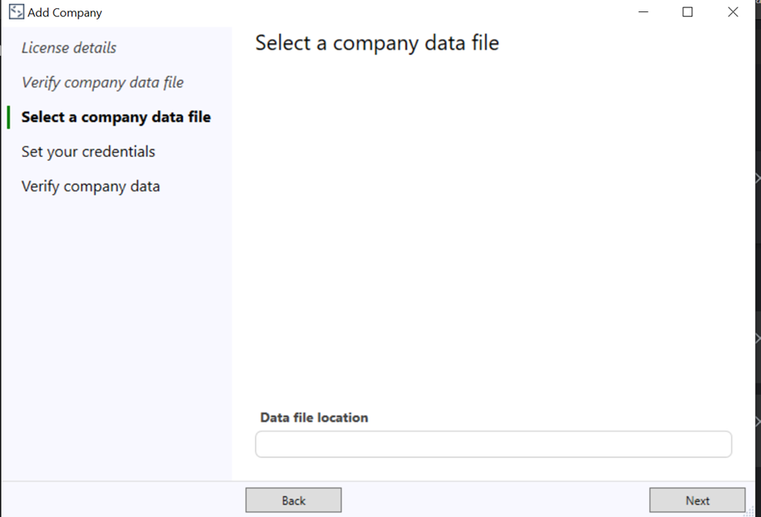Click the green active-step indicator bar
Image resolution: width=761 pixels, height=517 pixels.
click(x=8, y=117)
